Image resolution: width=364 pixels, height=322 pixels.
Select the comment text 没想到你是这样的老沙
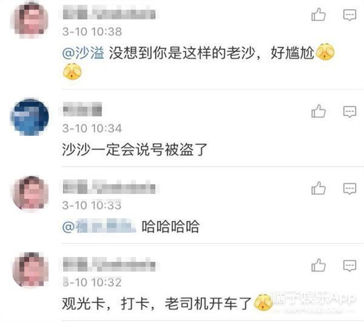pyautogui.click(x=182, y=53)
